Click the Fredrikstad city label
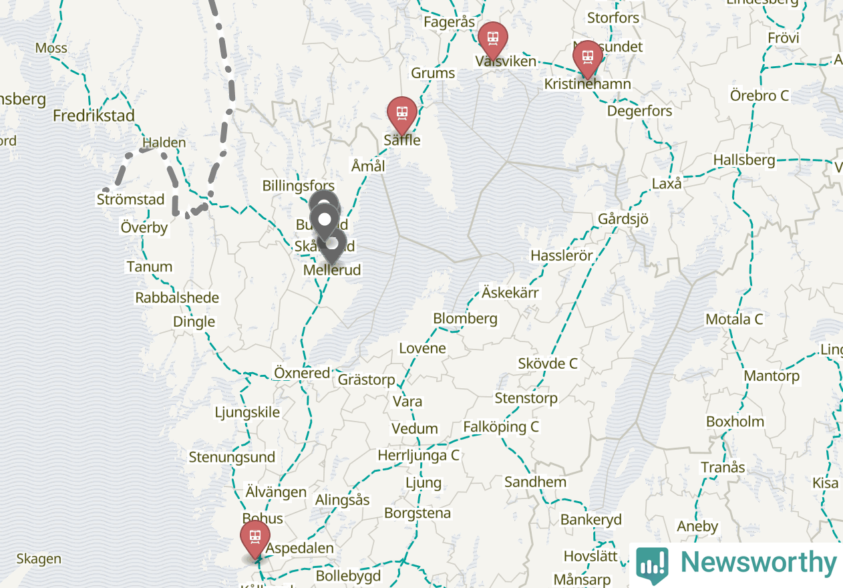 94,116
